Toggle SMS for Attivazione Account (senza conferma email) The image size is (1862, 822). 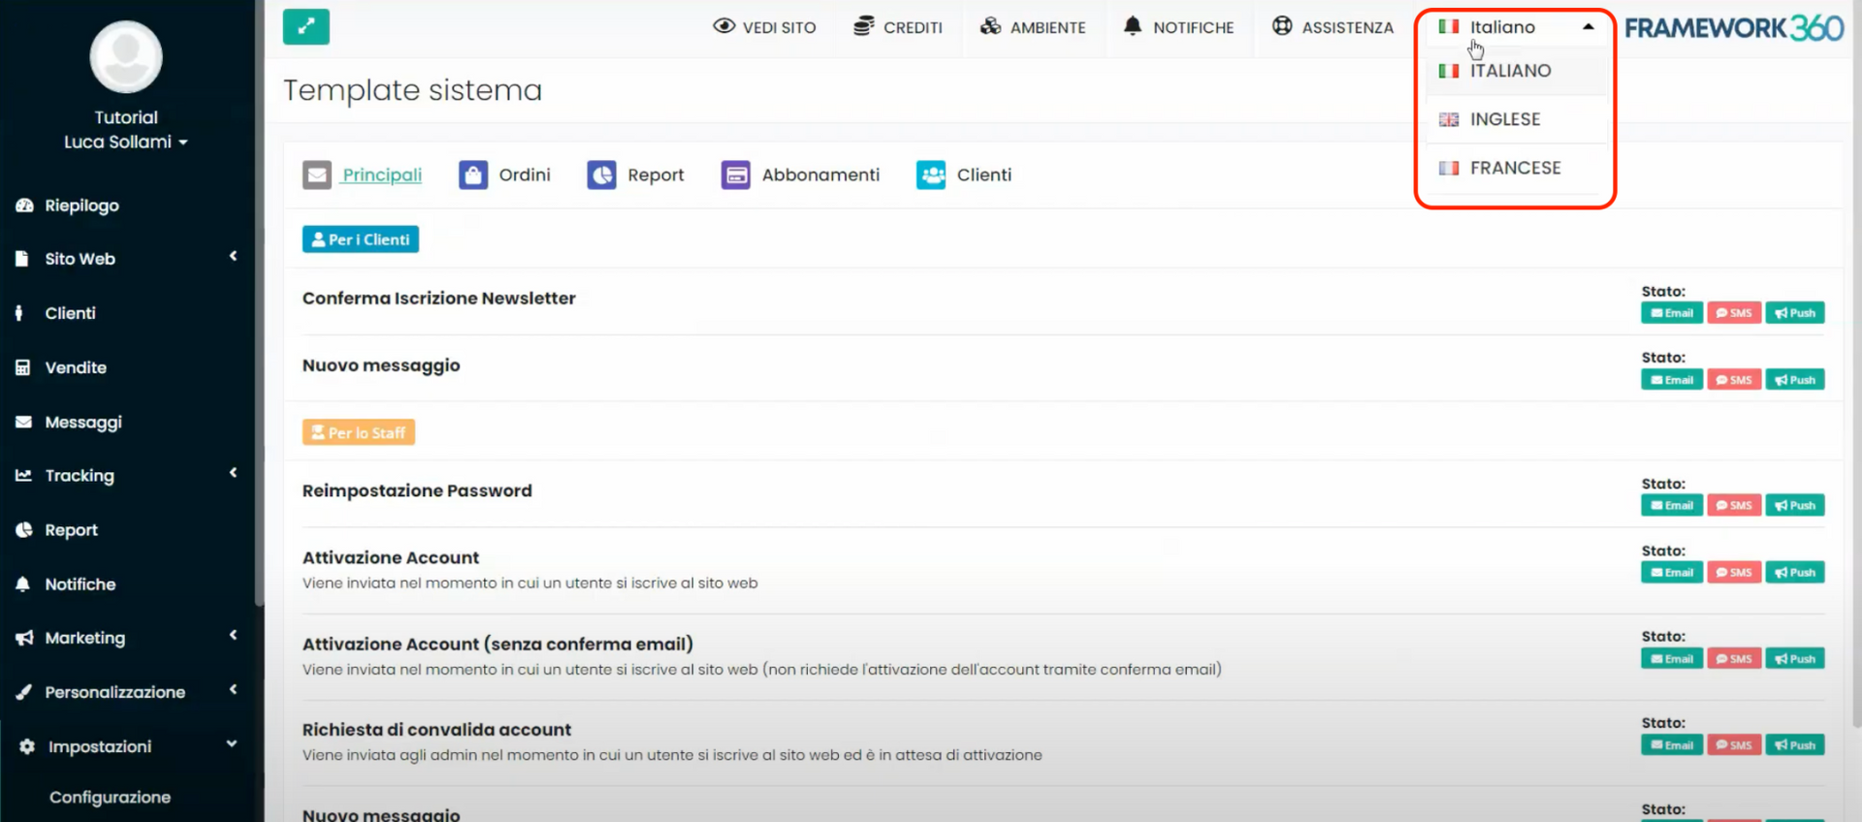(x=1734, y=658)
